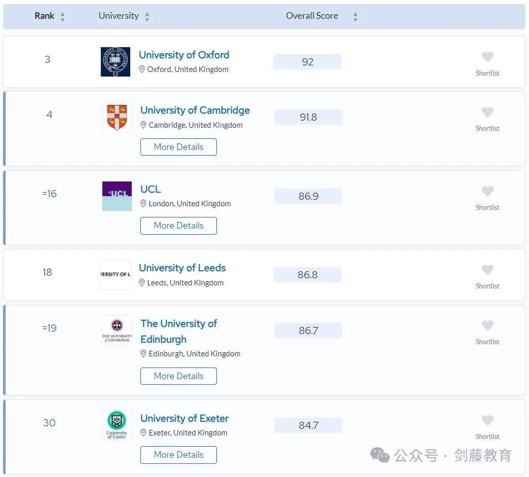Click More Details for Edinburgh

tap(178, 376)
